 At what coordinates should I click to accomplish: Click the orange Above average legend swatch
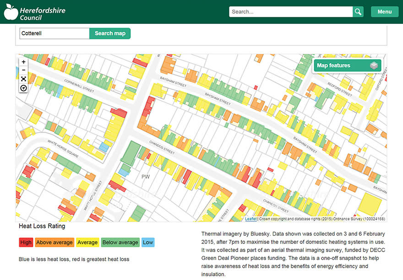pyautogui.click(x=54, y=242)
